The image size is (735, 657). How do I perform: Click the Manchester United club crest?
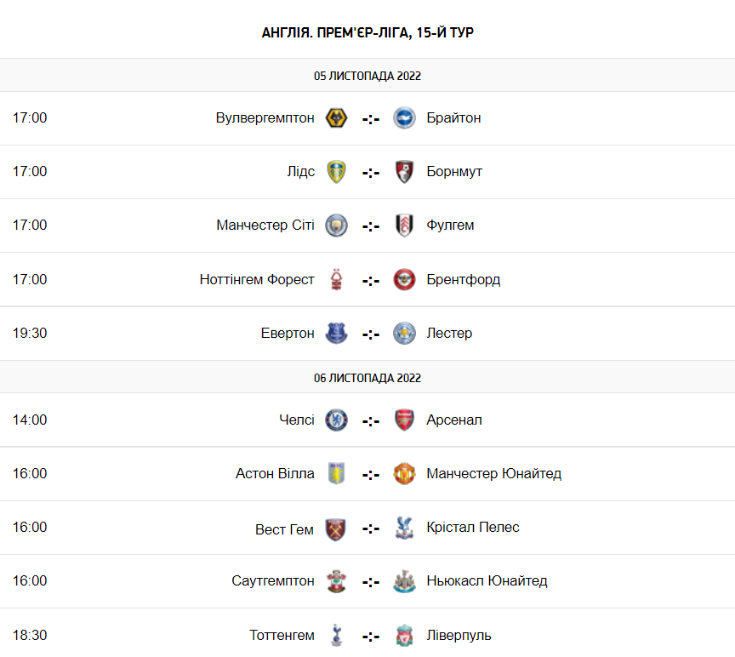[404, 474]
